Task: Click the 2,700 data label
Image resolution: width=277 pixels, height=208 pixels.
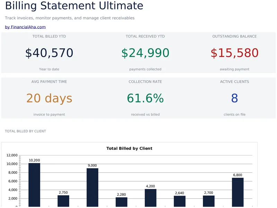Action: (209, 193)
